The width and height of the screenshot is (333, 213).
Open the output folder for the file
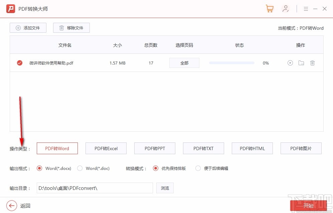point(301,63)
